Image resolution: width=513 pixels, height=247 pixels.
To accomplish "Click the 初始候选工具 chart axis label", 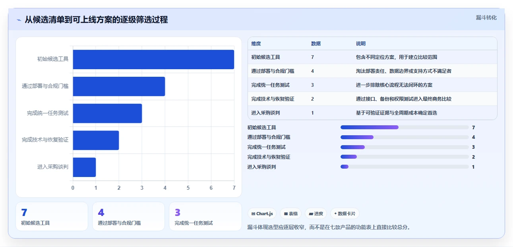I will tap(53, 59).
